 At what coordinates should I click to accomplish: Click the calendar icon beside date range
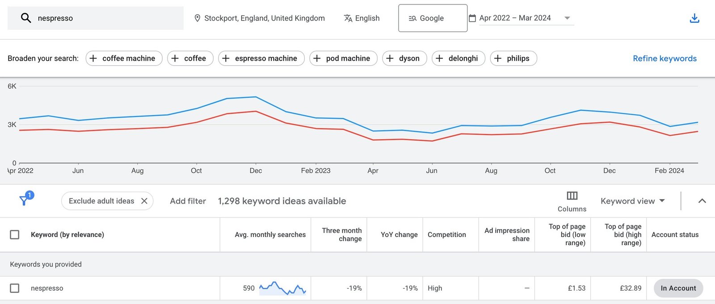pyautogui.click(x=472, y=18)
